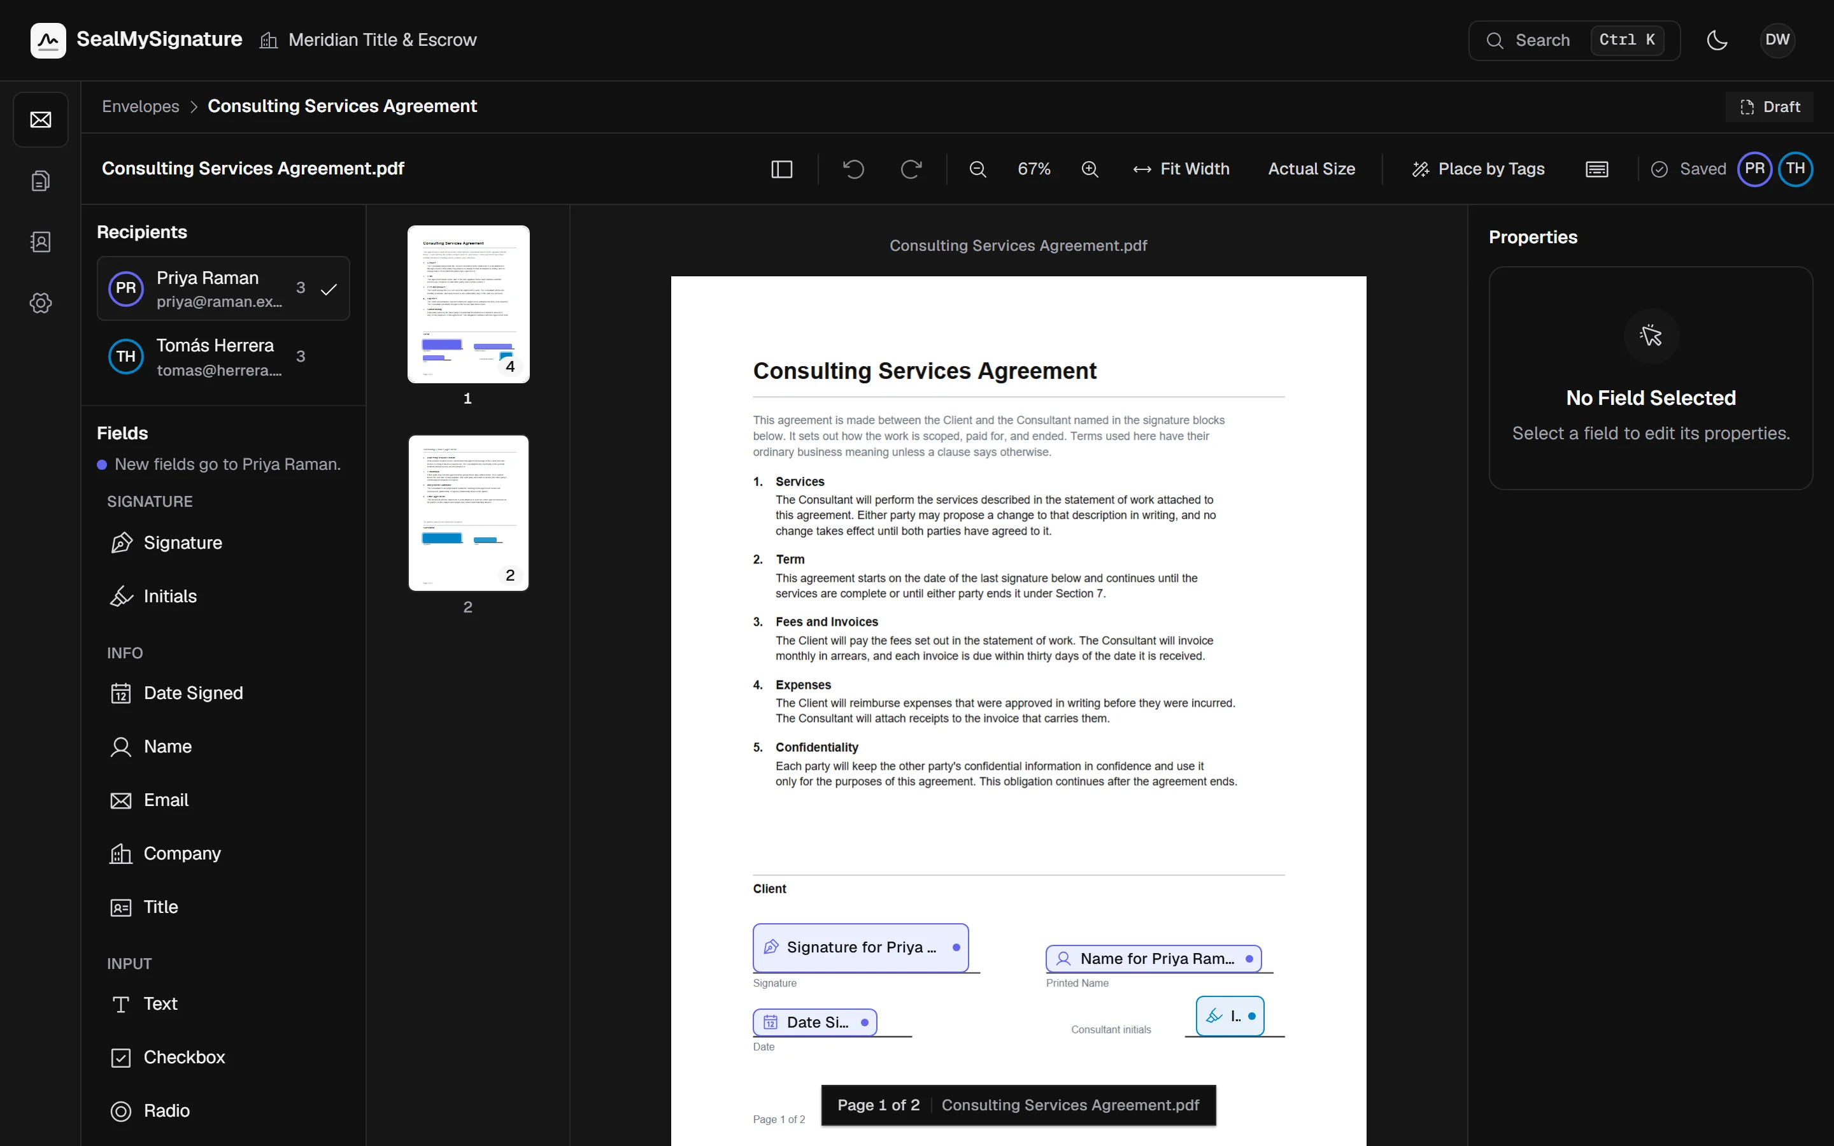Viewport: 1834px width, 1146px height.
Task: Zoom out of the document
Action: tap(977, 169)
